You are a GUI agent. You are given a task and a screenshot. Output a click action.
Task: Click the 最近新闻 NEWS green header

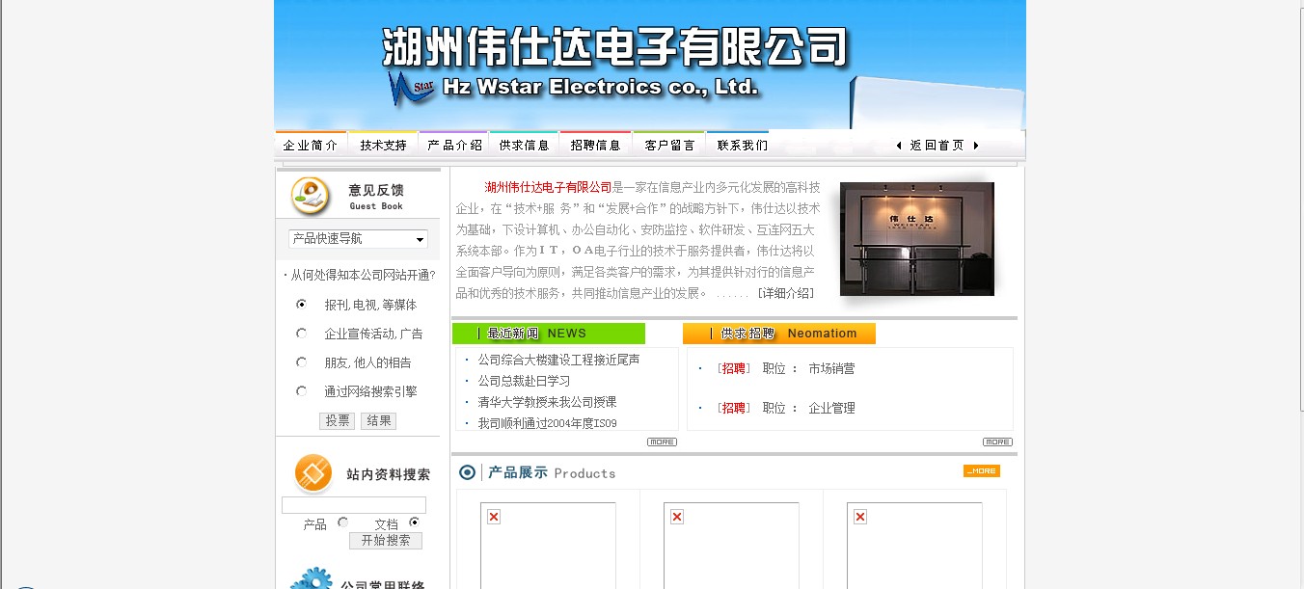[x=549, y=334]
